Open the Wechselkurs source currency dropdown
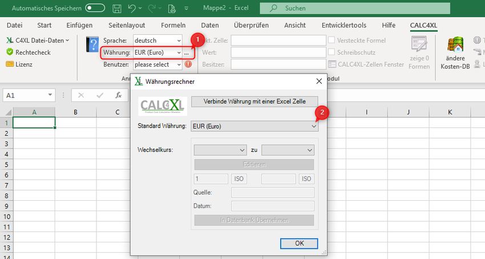 point(220,150)
